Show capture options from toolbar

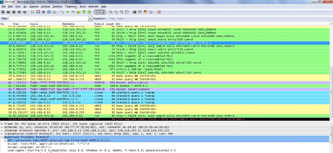coord(8,12)
